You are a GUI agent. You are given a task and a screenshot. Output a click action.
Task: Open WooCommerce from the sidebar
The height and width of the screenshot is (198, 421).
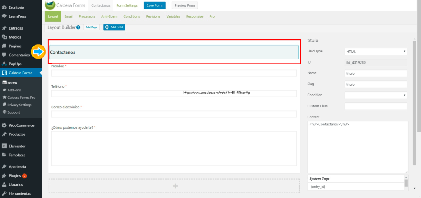(x=21, y=125)
